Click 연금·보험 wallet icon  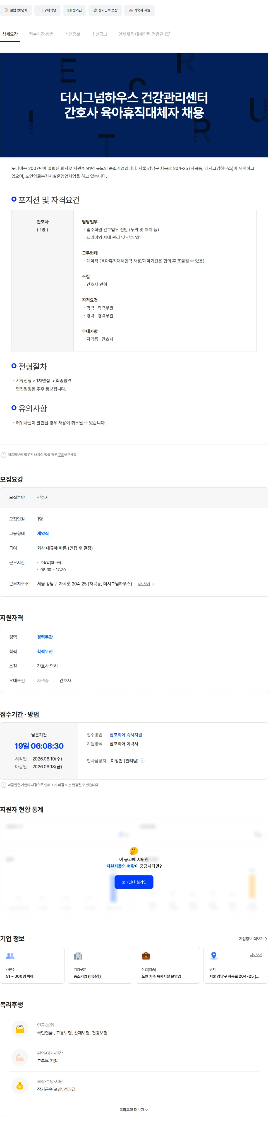pyautogui.click(x=20, y=1029)
